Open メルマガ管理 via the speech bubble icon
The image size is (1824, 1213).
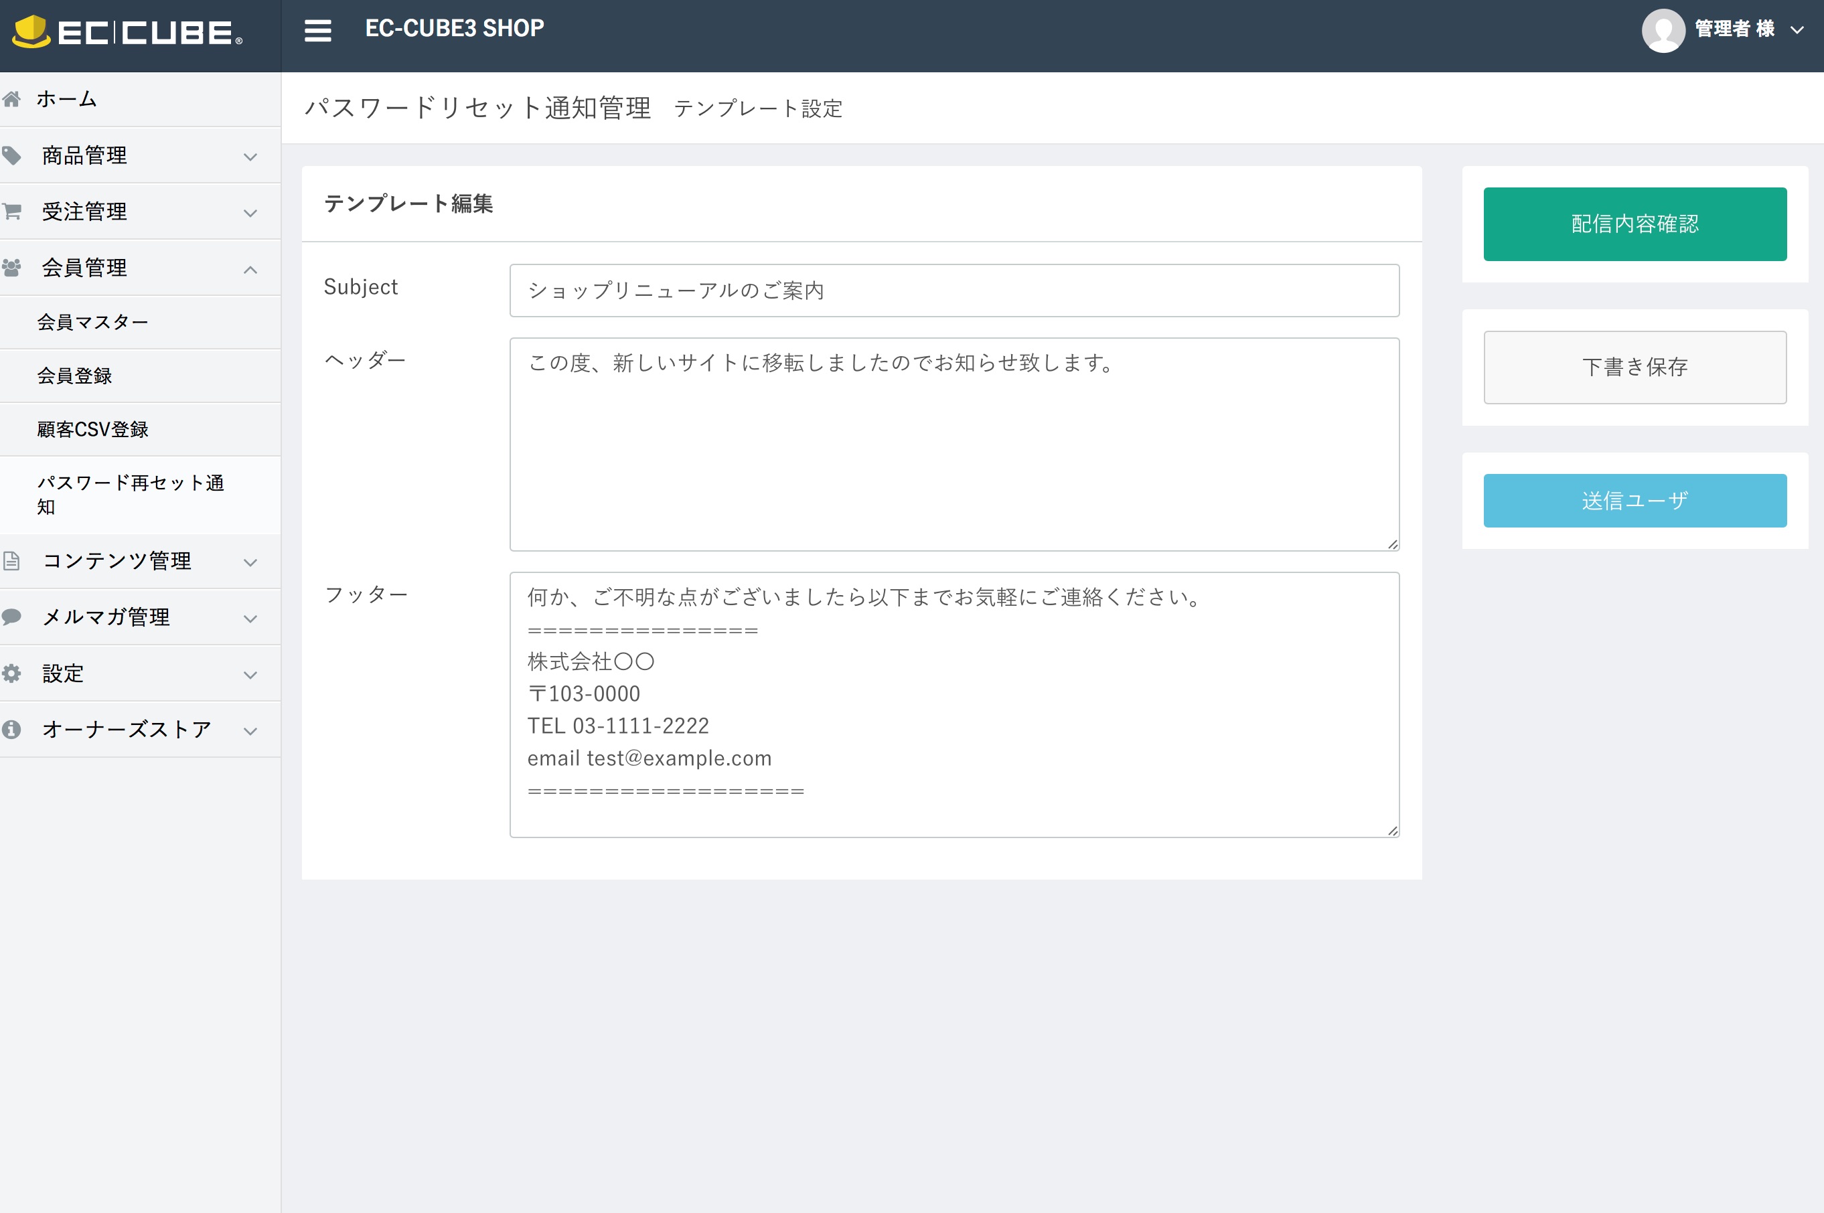pyautogui.click(x=13, y=617)
